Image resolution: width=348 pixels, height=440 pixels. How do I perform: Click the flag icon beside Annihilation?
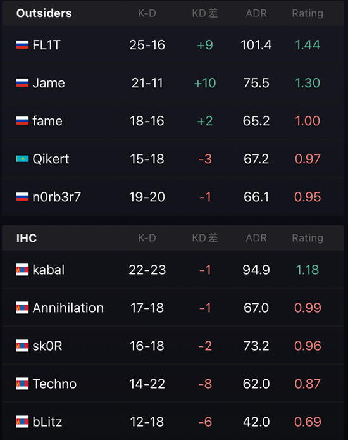click(22, 308)
